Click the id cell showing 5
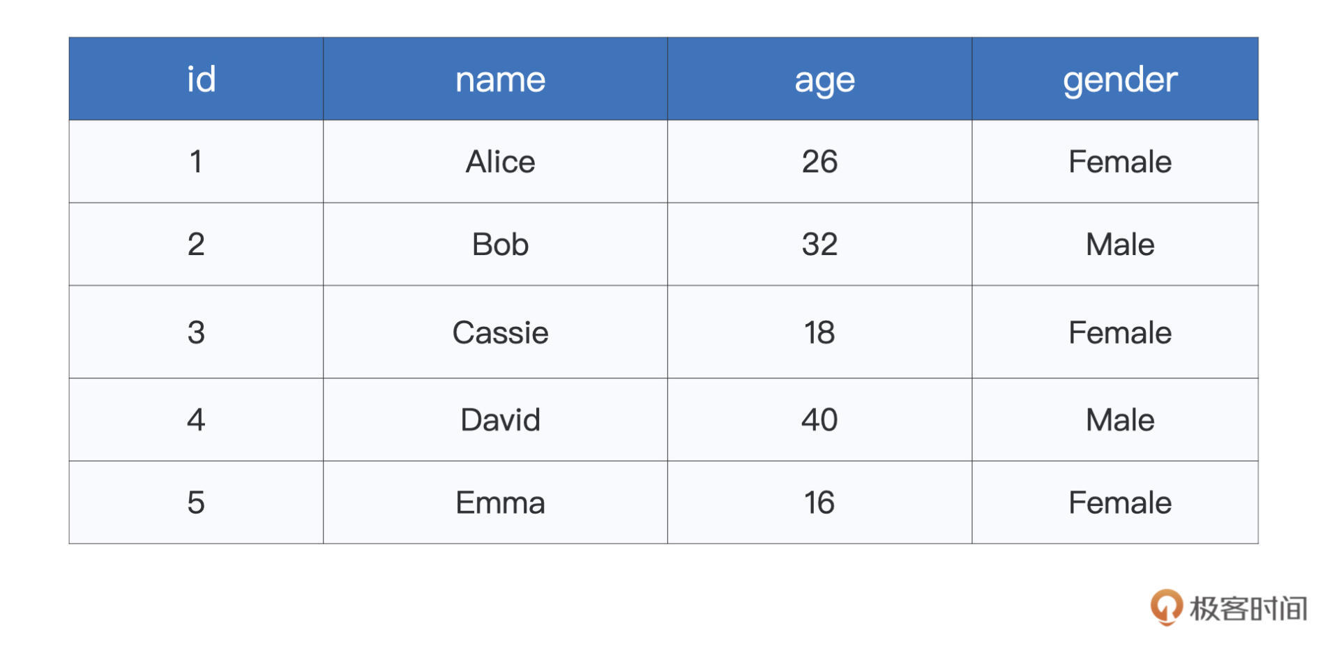Image resolution: width=1339 pixels, height=646 pixels. tap(196, 502)
